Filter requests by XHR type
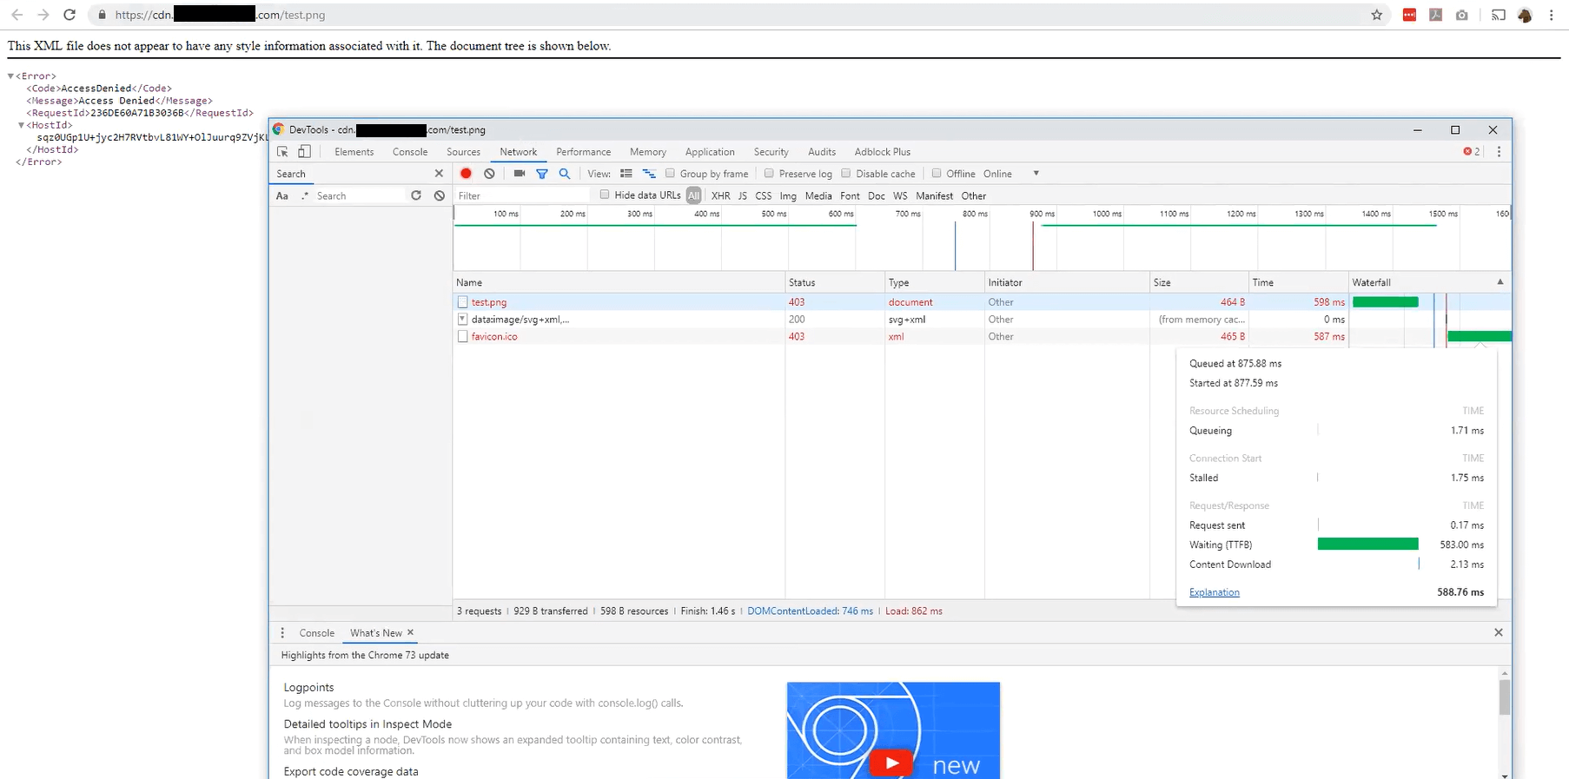This screenshot has height=779, width=1569. pyautogui.click(x=720, y=196)
